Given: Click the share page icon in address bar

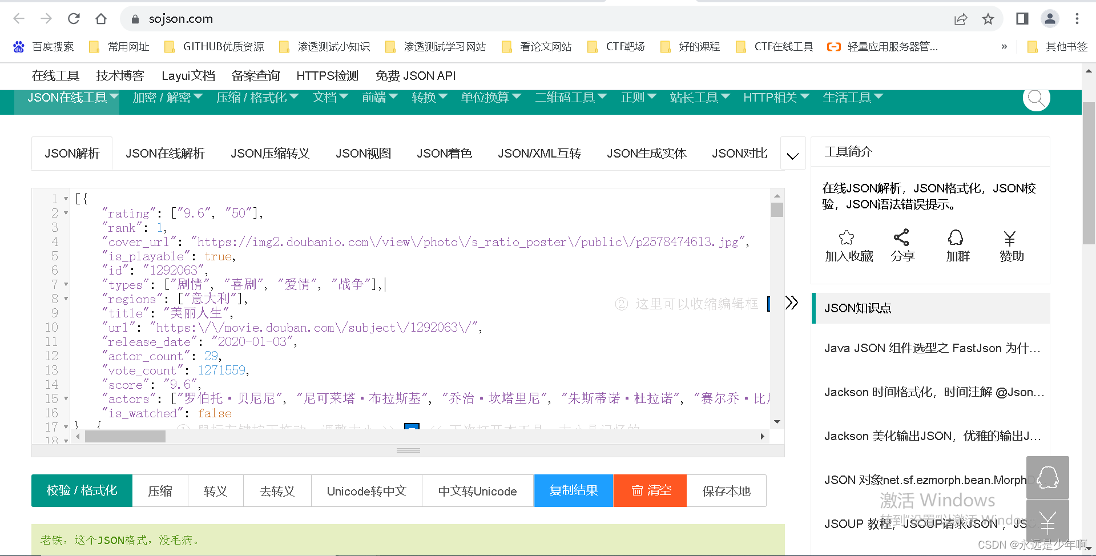Looking at the screenshot, I should [x=961, y=19].
